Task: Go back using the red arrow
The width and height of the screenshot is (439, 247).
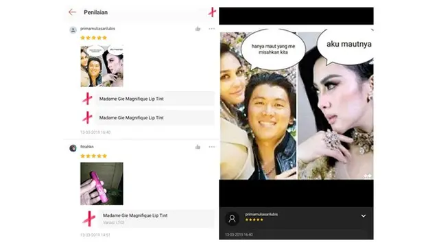Action: point(72,12)
